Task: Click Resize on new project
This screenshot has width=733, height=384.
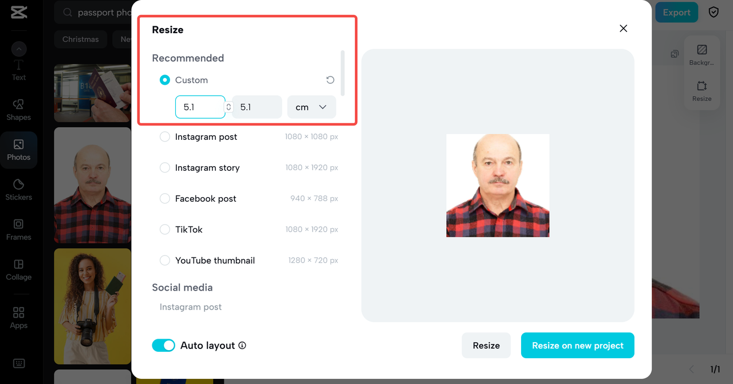Action: tap(577, 346)
